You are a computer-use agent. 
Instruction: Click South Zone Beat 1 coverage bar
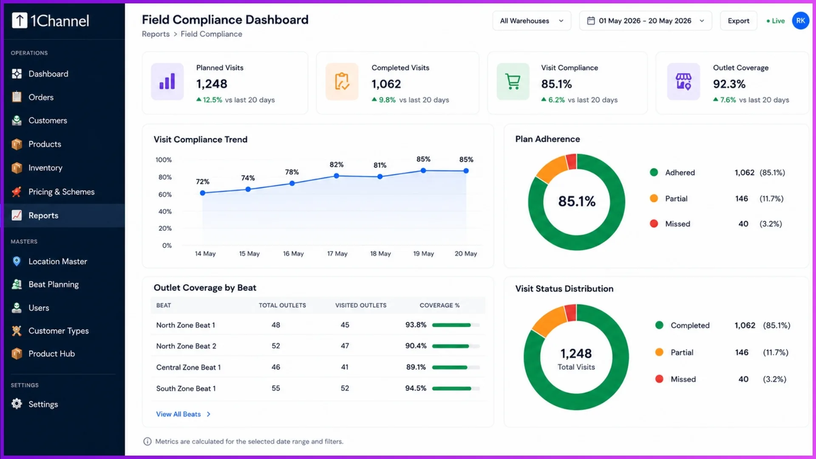tap(456, 388)
